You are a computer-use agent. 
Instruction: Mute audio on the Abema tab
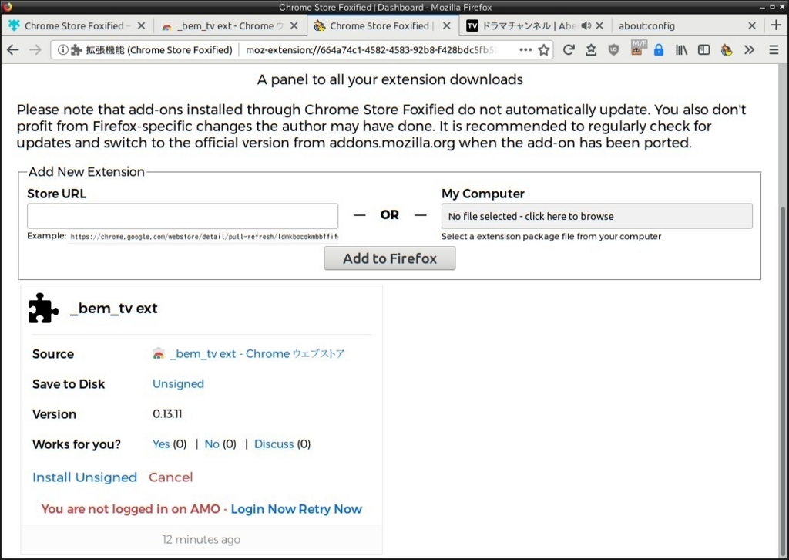point(586,25)
